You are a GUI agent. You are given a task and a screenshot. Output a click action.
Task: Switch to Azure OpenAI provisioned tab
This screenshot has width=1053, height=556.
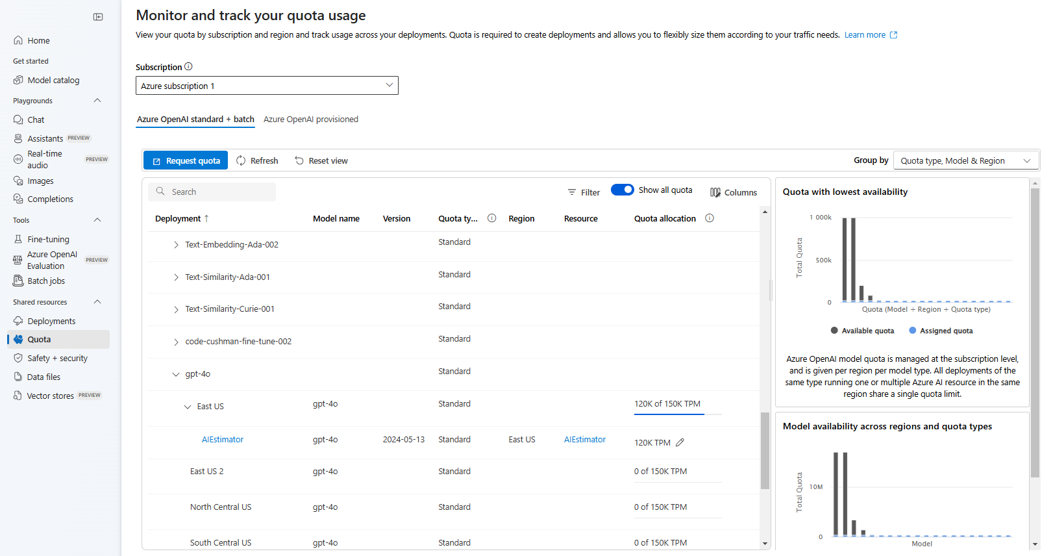click(x=311, y=119)
